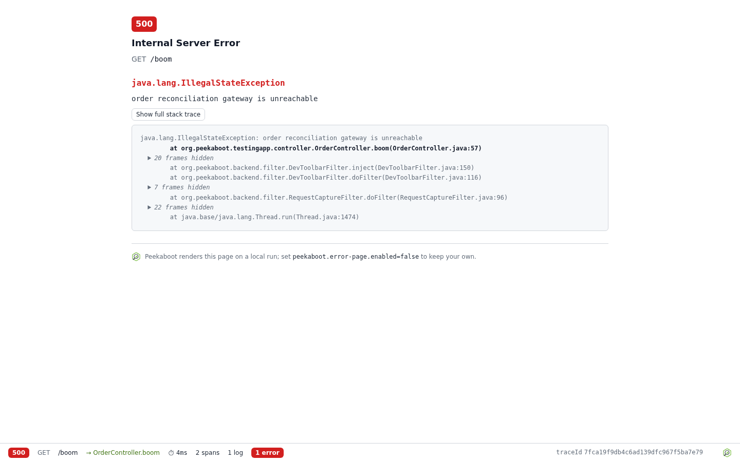Click the 4ms duration in the toolbar
The height and width of the screenshot is (462, 740).
click(181, 453)
